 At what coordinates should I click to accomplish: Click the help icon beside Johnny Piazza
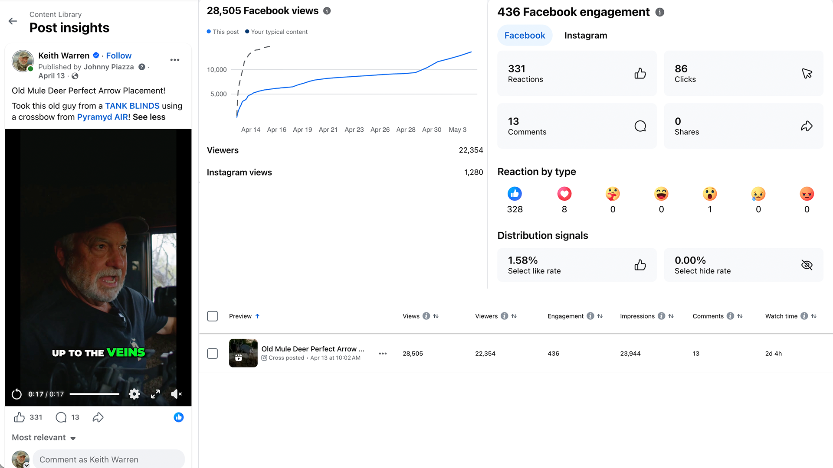141,67
